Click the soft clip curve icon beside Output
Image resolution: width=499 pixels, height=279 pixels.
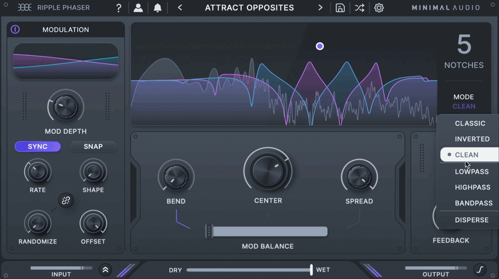pyautogui.click(x=480, y=270)
